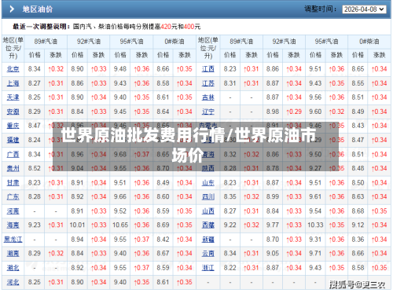393x293 pixels.
Task: Open the 贵州 region link
Action: 13,168
